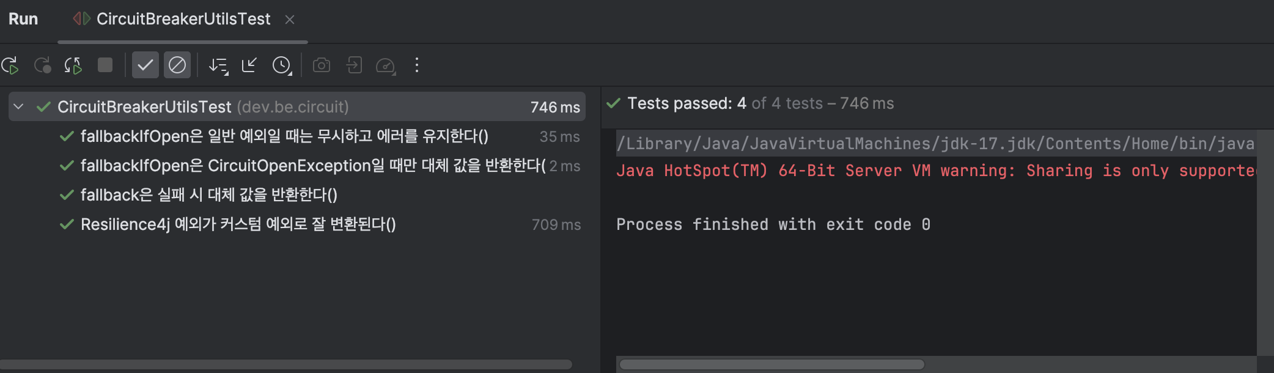
Task: Open the profiler speedometer icon
Action: tap(386, 65)
